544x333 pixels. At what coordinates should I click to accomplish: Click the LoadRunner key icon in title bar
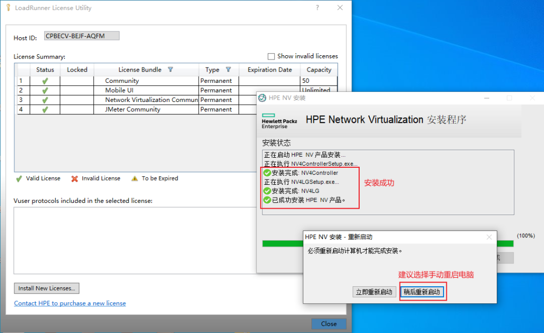click(x=8, y=7)
